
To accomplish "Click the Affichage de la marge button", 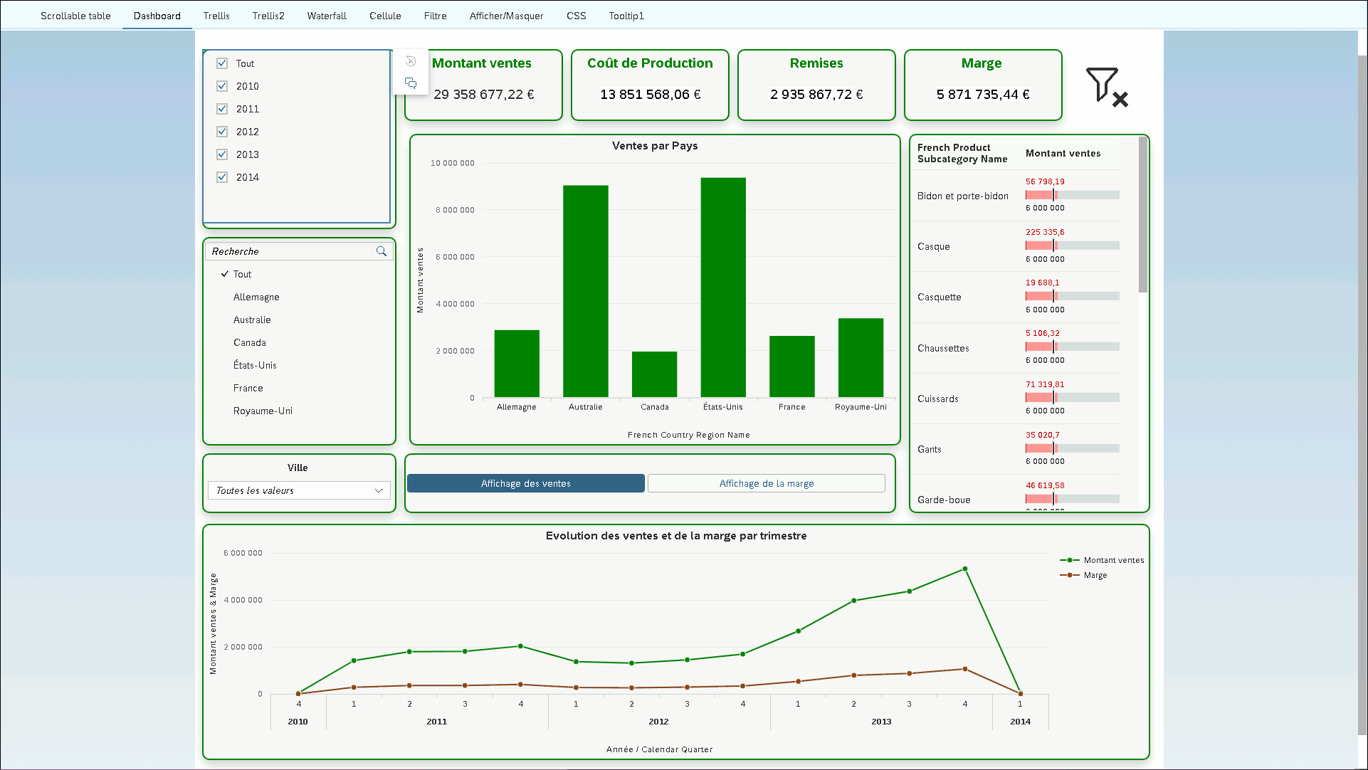I will point(766,483).
